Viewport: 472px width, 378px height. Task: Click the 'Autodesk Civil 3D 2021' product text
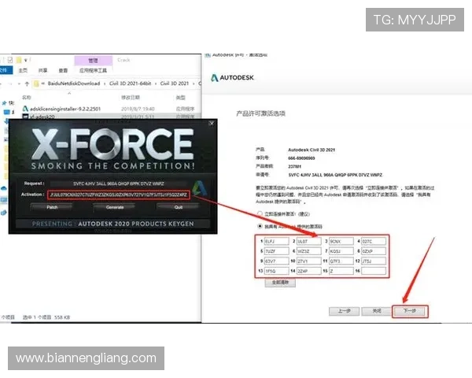(x=312, y=150)
